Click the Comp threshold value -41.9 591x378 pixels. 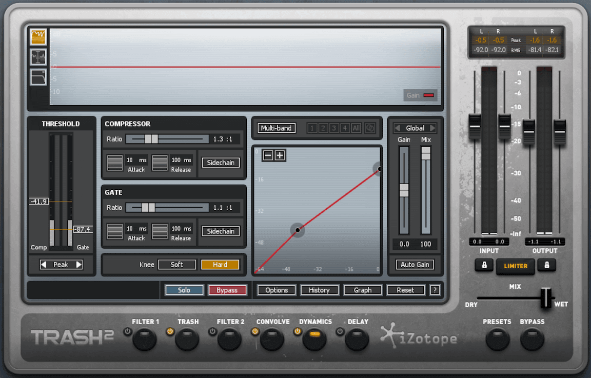pos(38,201)
